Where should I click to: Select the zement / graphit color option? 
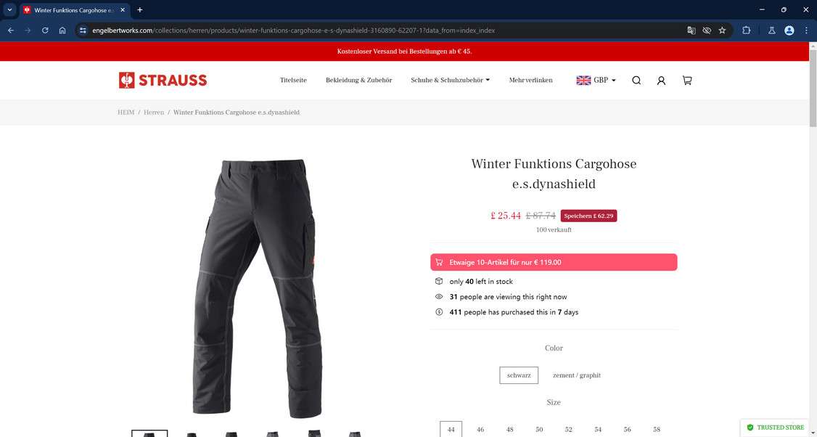(x=577, y=375)
